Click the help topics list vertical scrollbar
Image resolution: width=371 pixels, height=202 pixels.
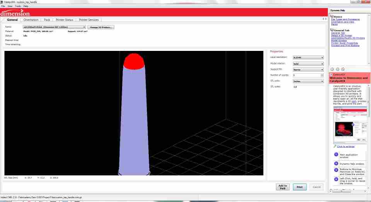tap(369, 39)
